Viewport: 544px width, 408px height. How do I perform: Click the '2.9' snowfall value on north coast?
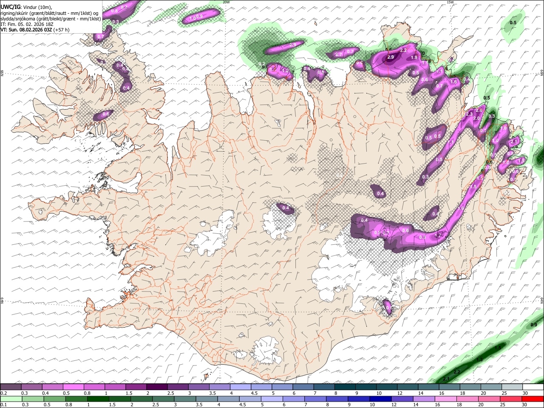click(391, 57)
